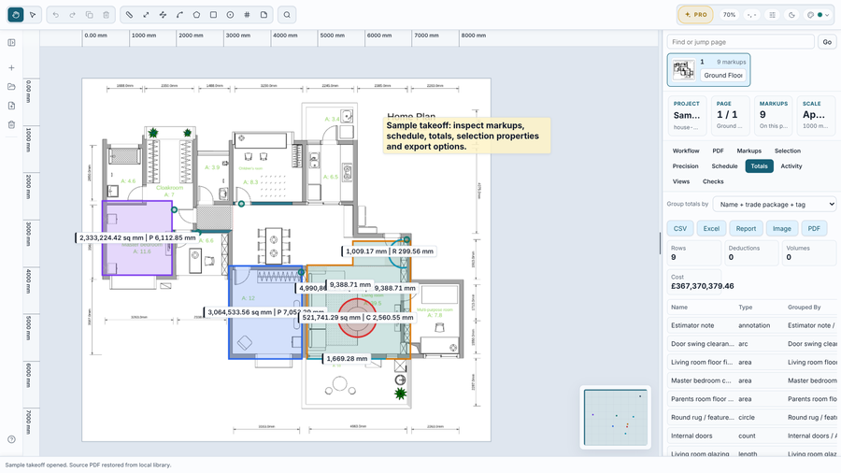Click the Find or jump page field

741,42
